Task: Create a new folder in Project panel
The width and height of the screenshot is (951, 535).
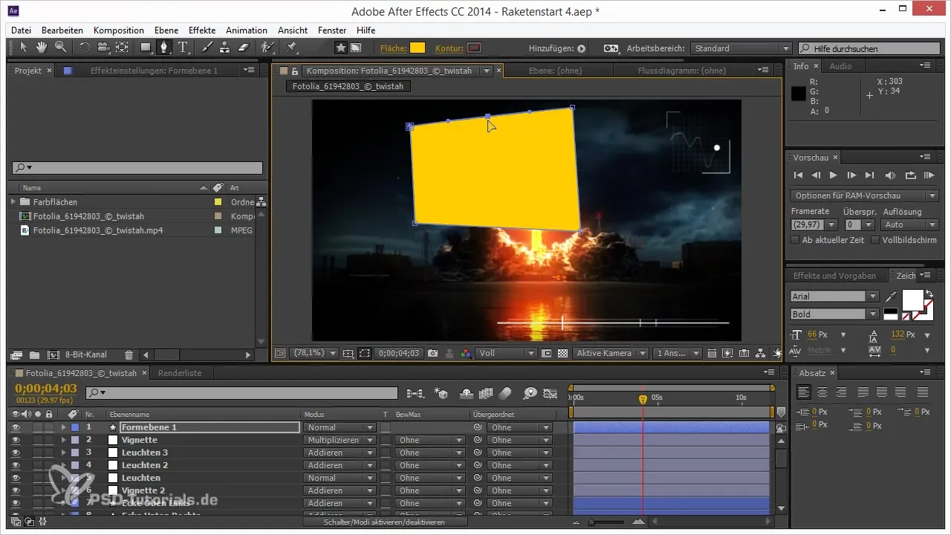Action: 34,355
